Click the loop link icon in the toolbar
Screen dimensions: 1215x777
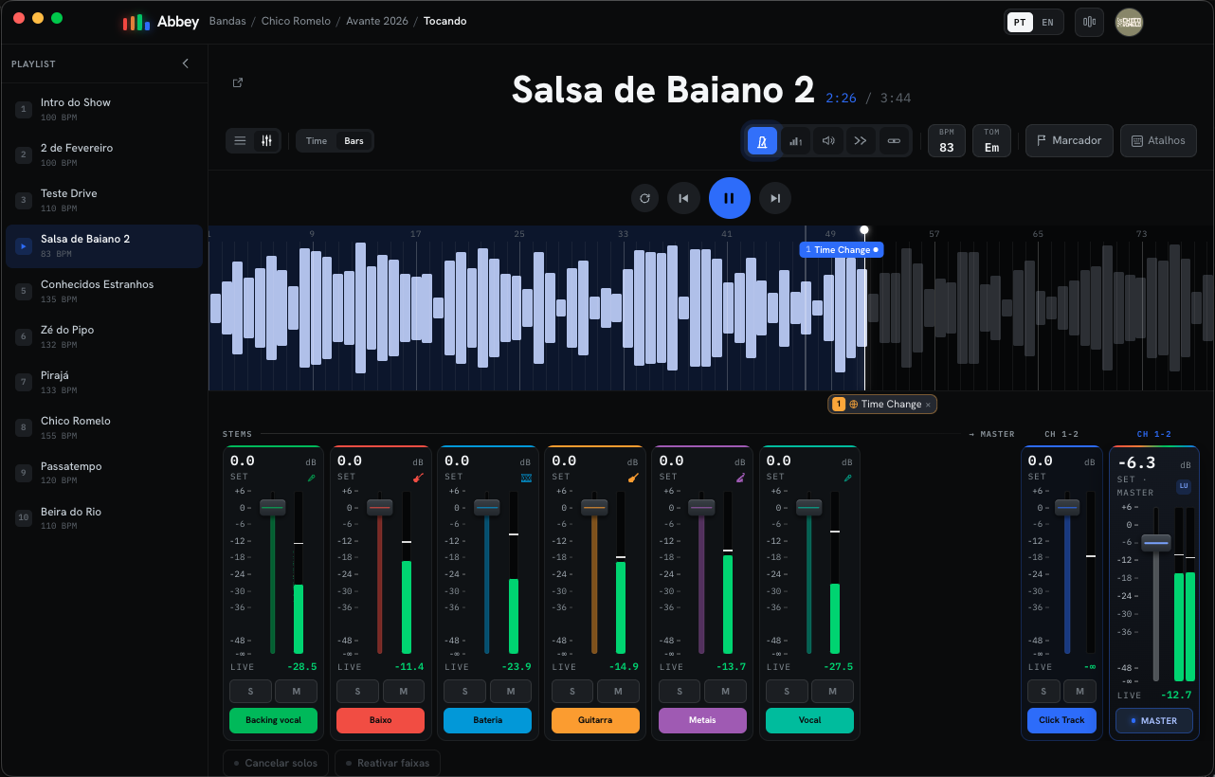893,140
